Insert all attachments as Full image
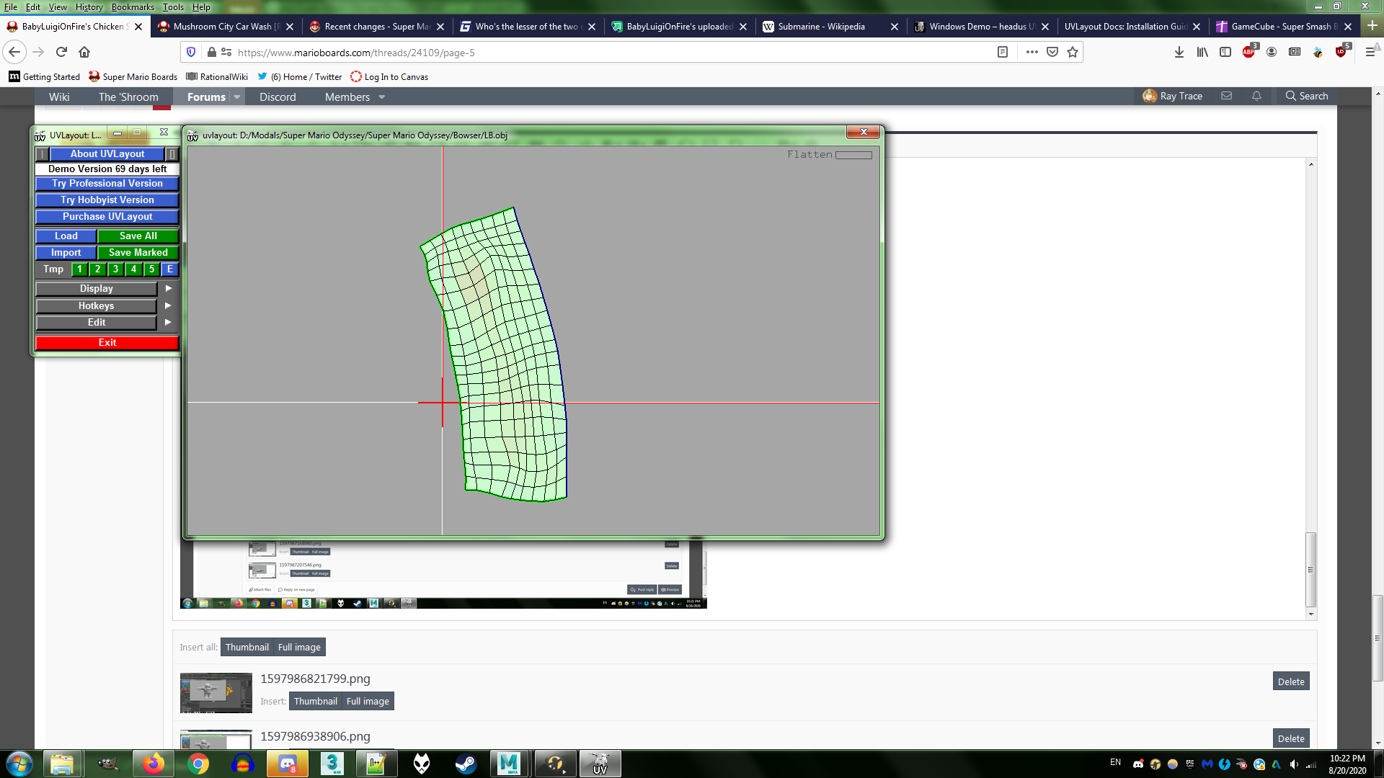 pyautogui.click(x=299, y=647)
